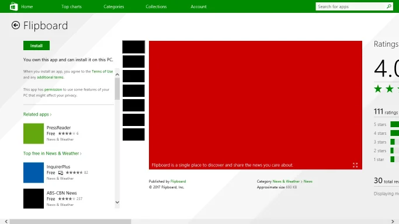View the app permission details link

(x=53, y=89)
